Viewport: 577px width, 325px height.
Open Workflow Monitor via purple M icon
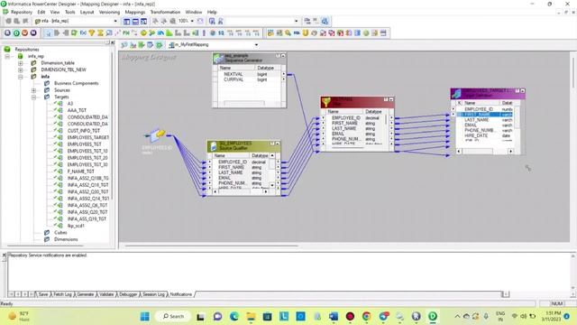[x=33, y=32]
